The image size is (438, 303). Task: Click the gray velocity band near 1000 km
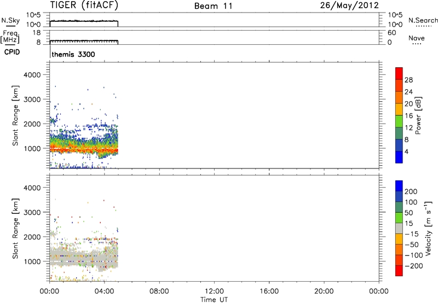click(84, 258)
